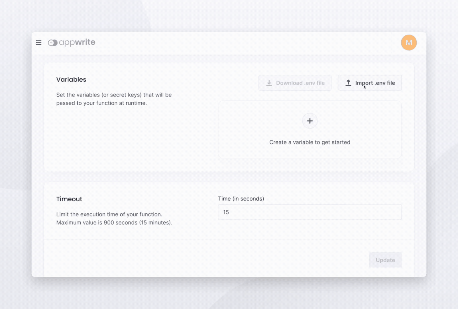Click the Timeout section heading

(x=69, y=199)
